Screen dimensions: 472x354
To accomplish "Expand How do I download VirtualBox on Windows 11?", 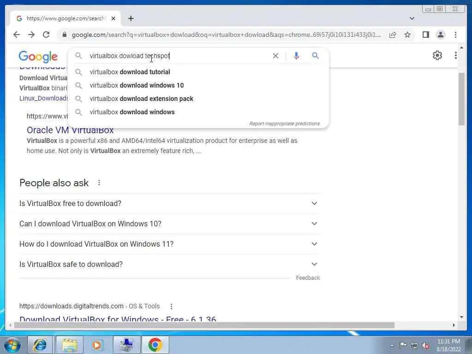I will pos(169,244).
